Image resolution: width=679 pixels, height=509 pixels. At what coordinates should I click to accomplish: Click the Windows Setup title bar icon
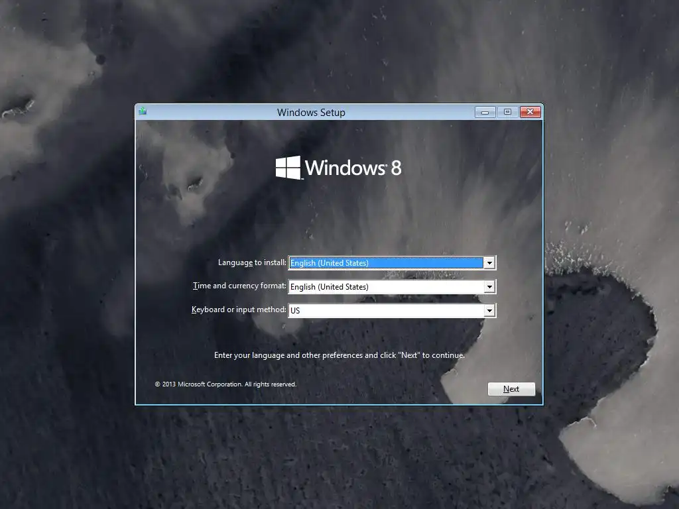[143, 111]
